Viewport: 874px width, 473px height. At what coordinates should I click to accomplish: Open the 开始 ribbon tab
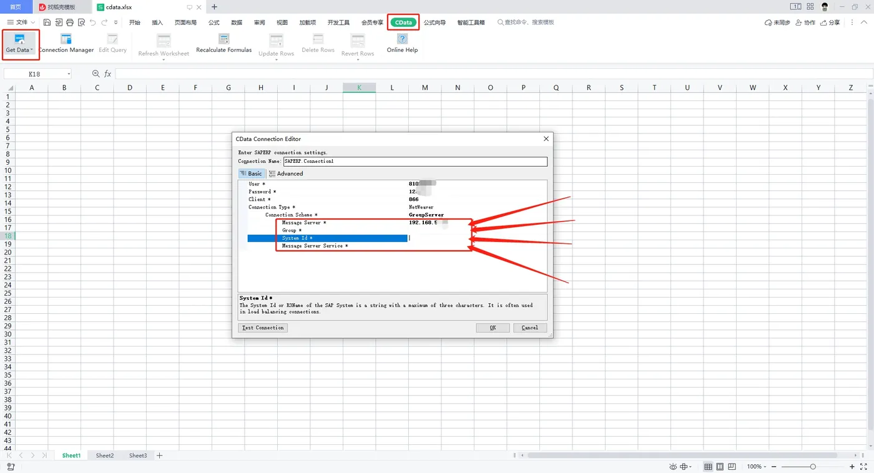click(x=135, y=22)
